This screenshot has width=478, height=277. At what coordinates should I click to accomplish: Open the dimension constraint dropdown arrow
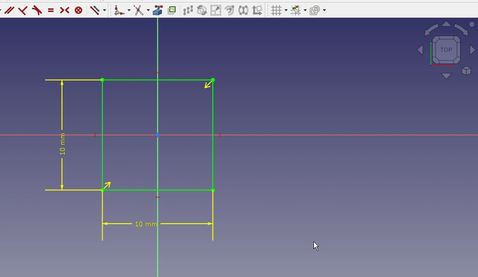(104, 10)
